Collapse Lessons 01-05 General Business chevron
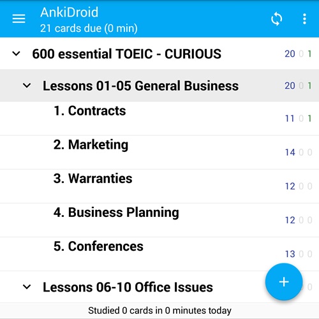 [x=27, y=85]
